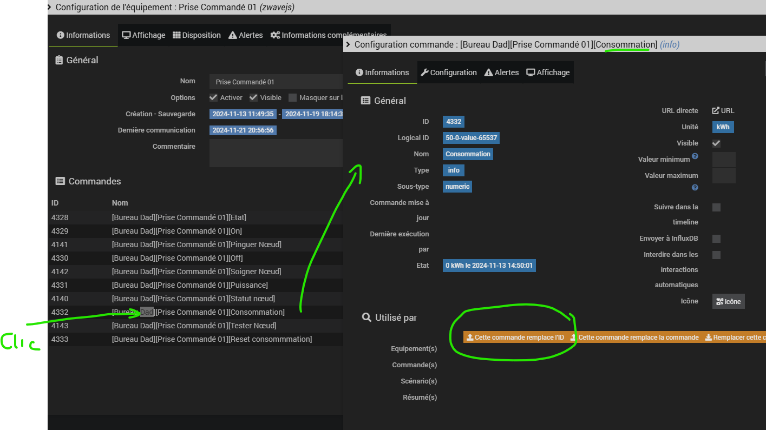Click the Icône chooser button

728,301
